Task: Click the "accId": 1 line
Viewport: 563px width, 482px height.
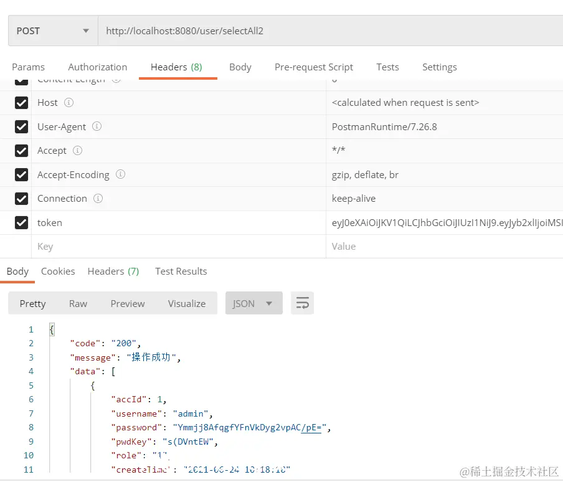Action: (x=139, y=399)
